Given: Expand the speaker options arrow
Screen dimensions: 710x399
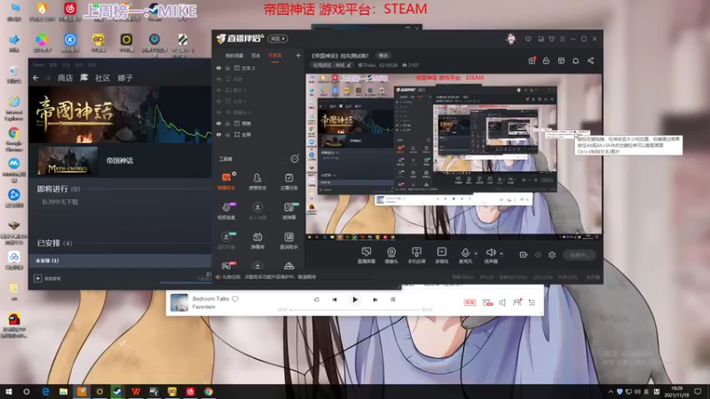Looking at the screenshot, I should [501, 254].
